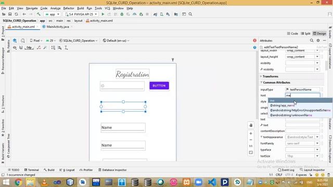Image resolution: width=333 pixels, height=187 pixels.
Task: Open the layout_height dropdown arrow
Action: pyautogui.click(x=317, y=57)
